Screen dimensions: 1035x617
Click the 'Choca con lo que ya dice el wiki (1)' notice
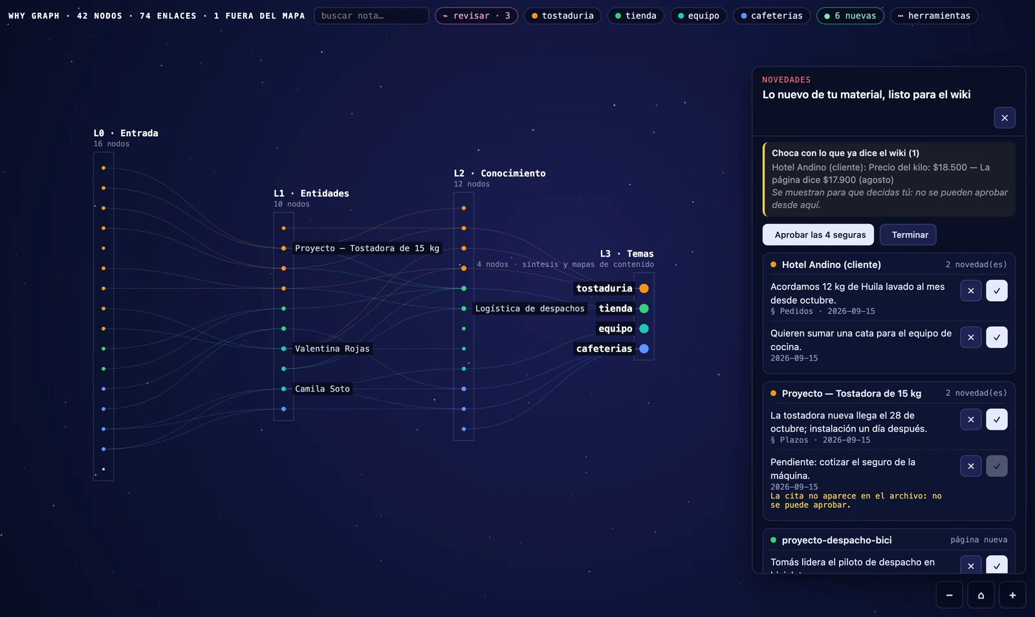coord(889,179)
